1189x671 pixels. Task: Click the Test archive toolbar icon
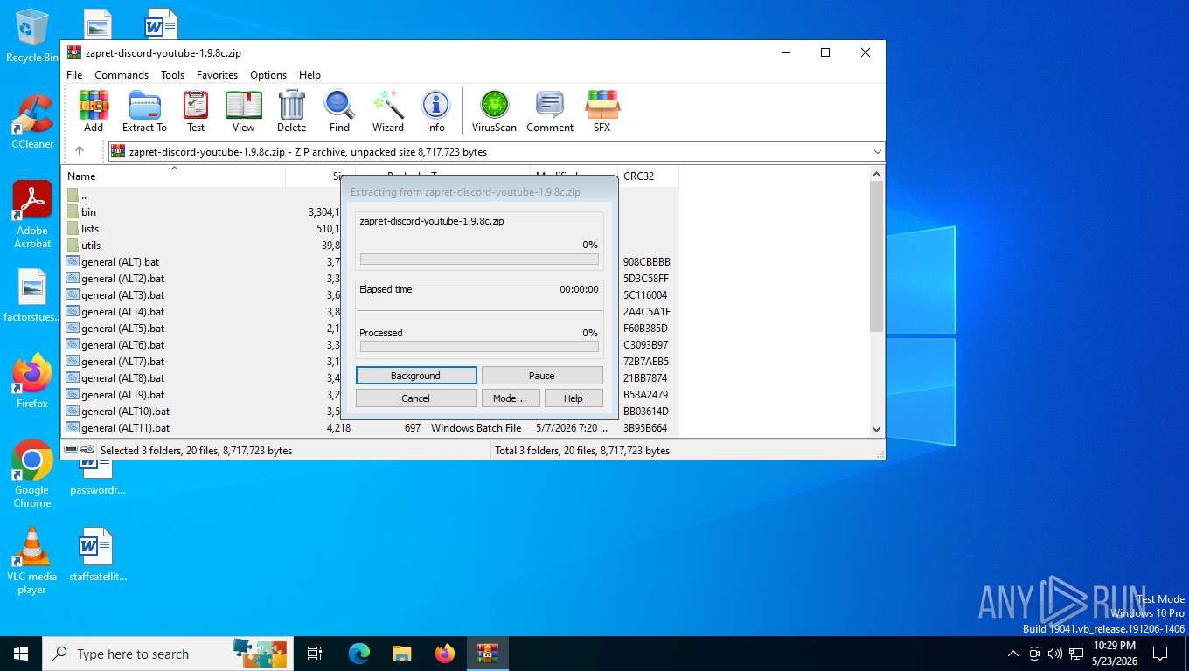coord(196,111)
